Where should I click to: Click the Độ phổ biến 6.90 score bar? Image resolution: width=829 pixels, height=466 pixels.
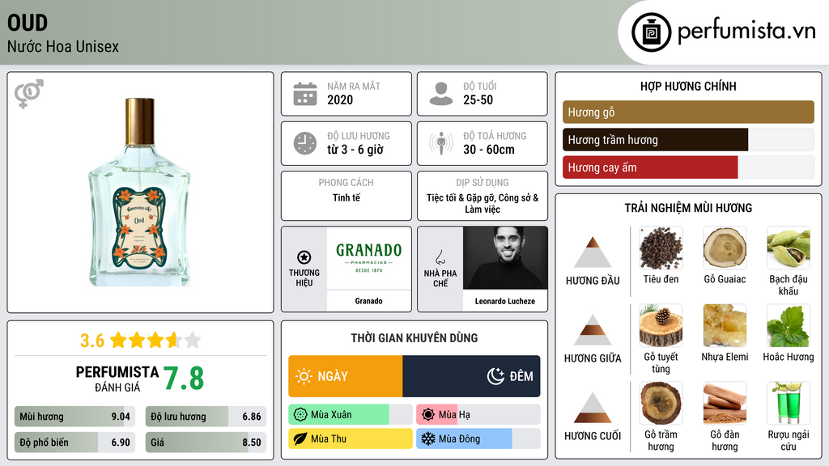pyautogui.click(x=74, y=443)
